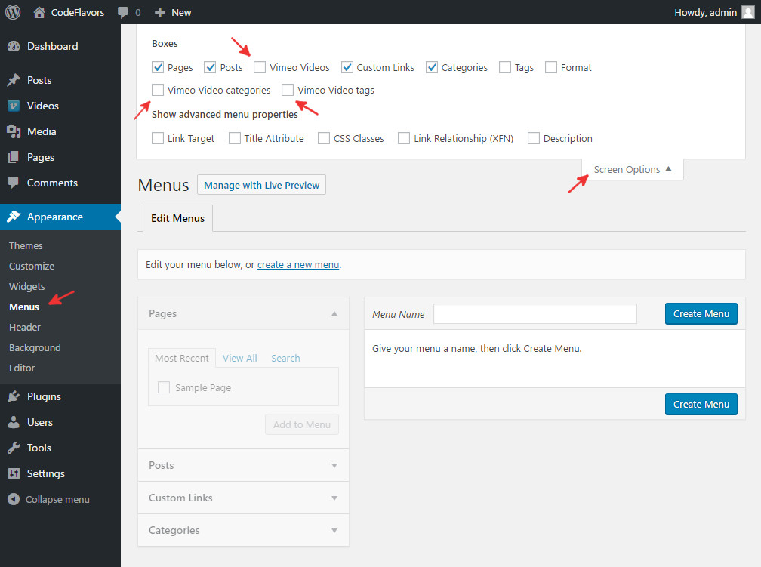Click the create a new menu link
The height and width of the screenshot is (567, 761).
click(298, 264)
